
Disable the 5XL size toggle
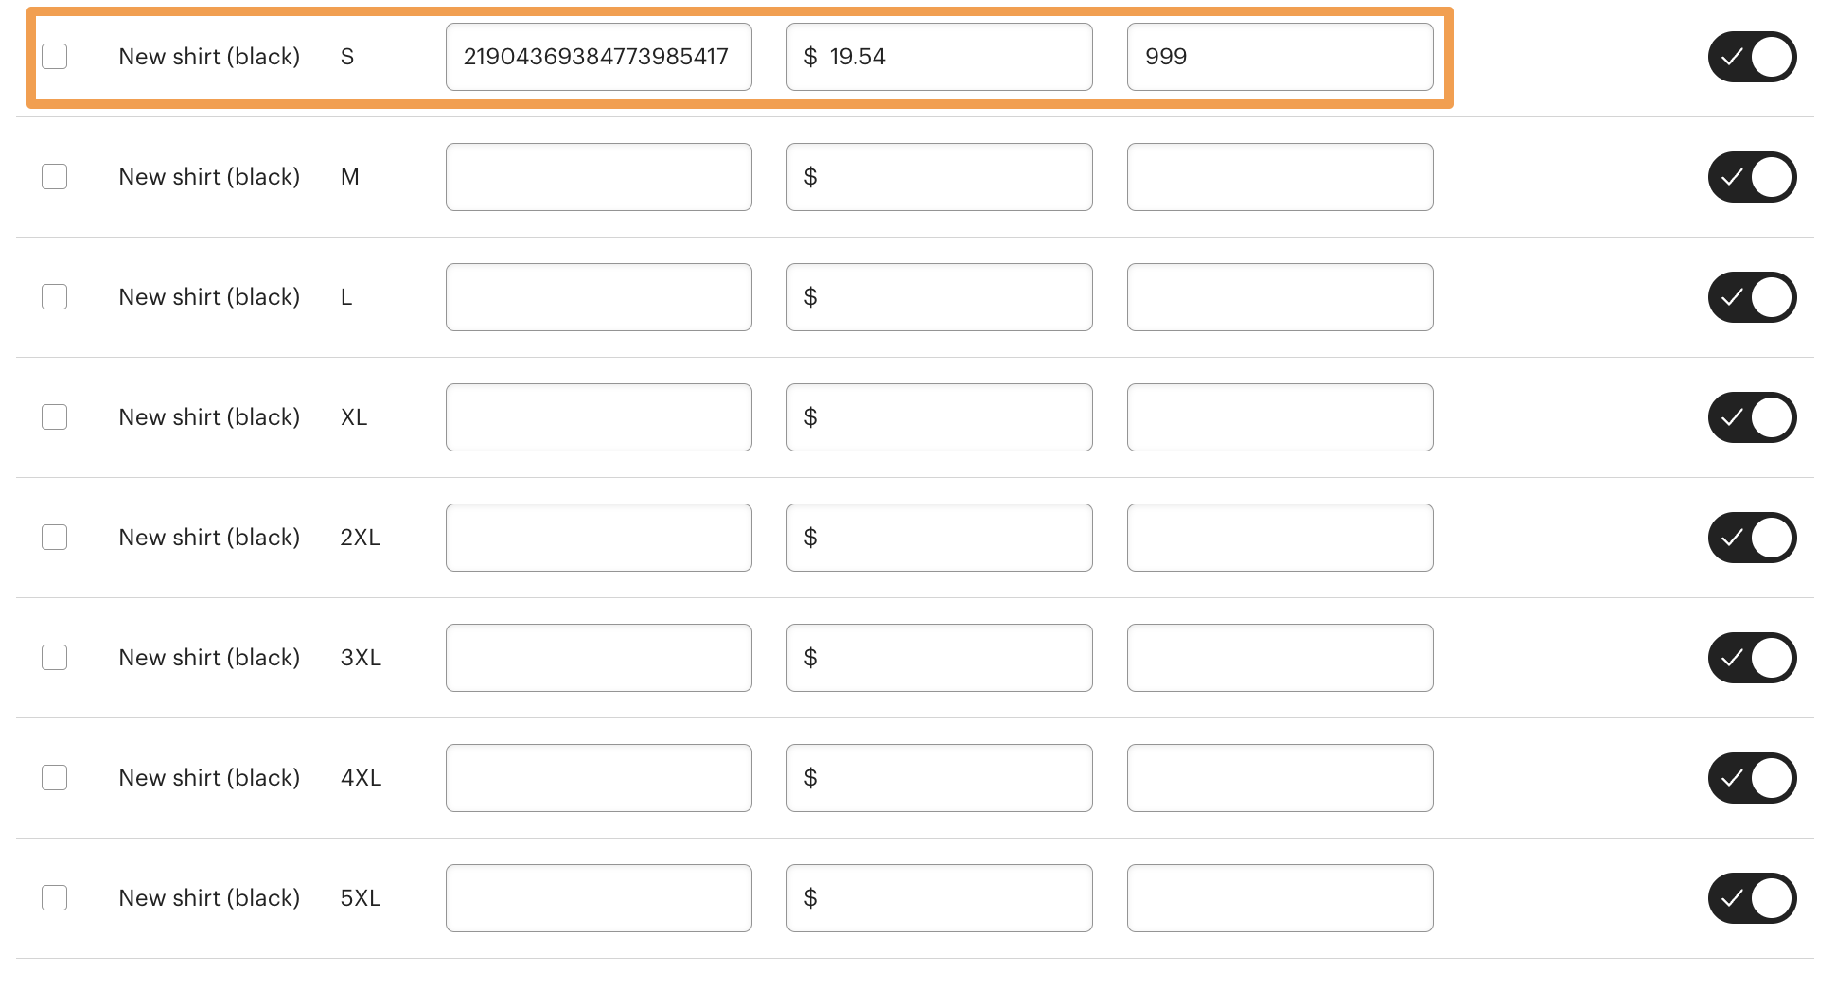click(x=1752, y=897)
